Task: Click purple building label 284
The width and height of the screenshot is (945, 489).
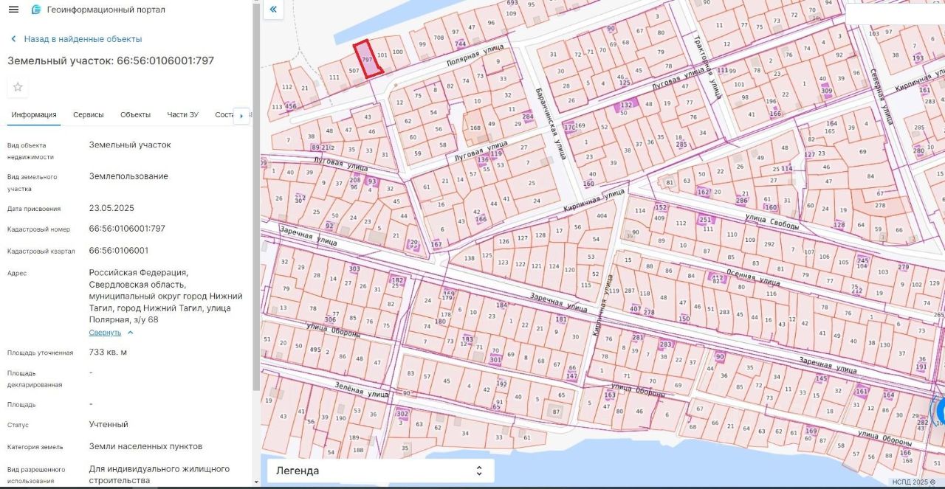Action: pos(527,117)
